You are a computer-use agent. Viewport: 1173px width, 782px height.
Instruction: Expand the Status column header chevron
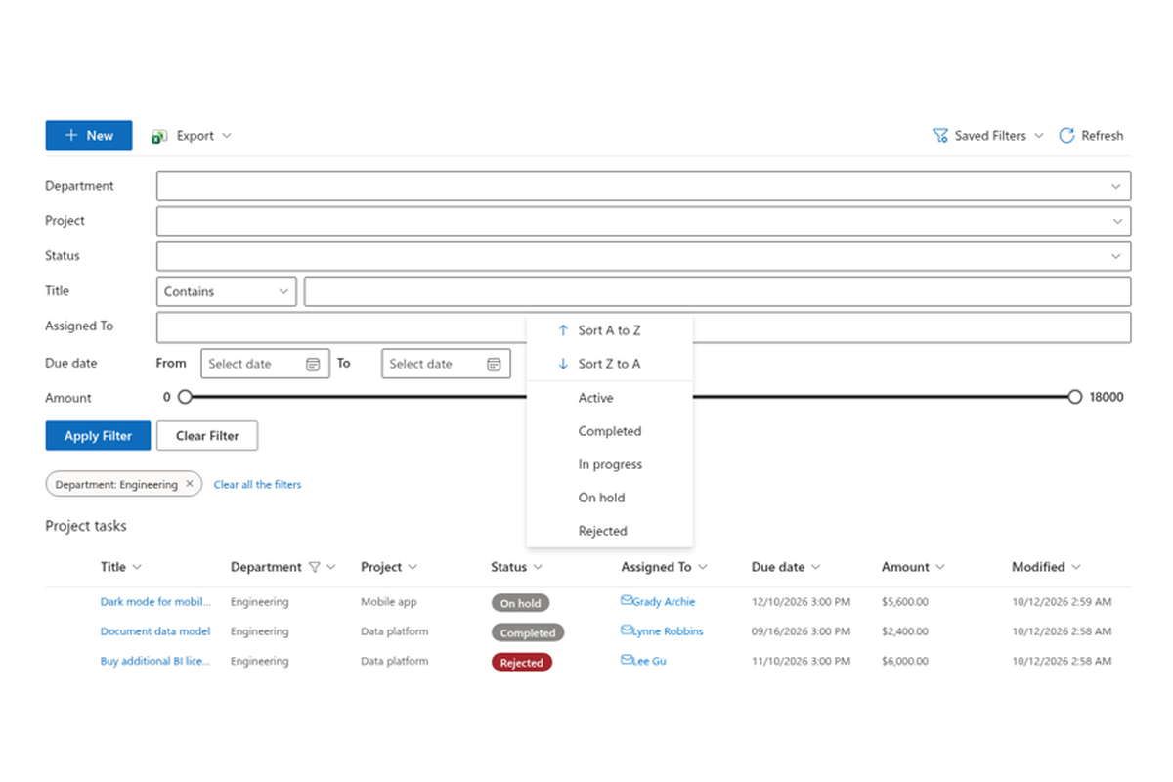pos(538,567)
